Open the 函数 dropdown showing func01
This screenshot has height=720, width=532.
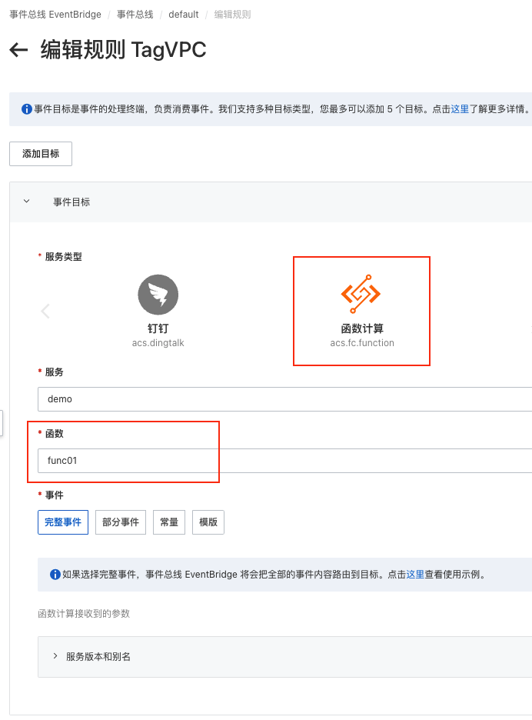(x=284, y=461)
